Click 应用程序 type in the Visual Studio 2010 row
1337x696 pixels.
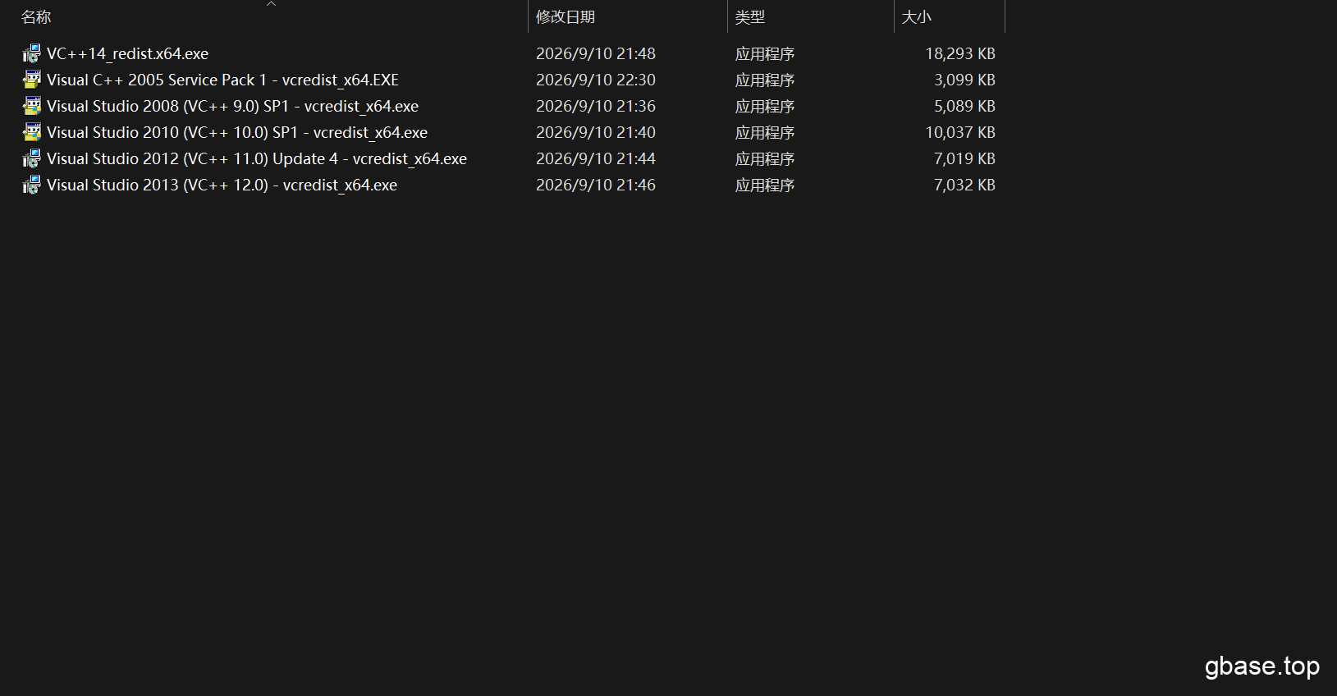click(765, 132)
